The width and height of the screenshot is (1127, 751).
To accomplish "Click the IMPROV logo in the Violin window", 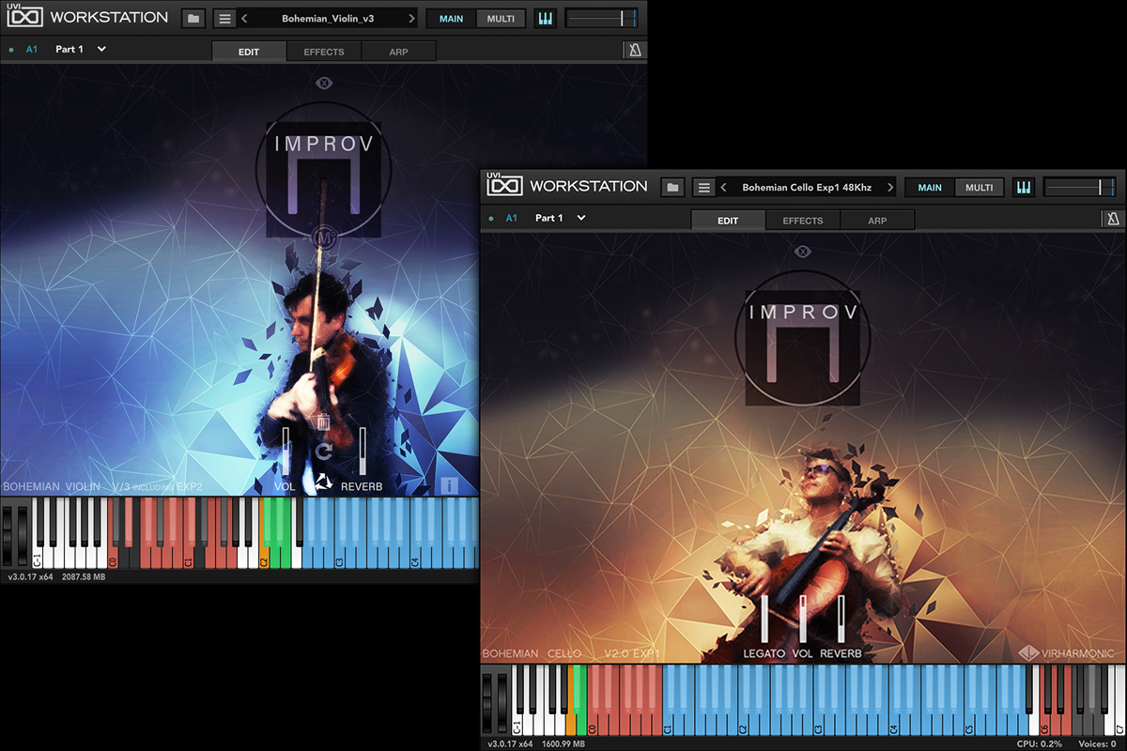I will pyautogui.click(x=323, y=169).
